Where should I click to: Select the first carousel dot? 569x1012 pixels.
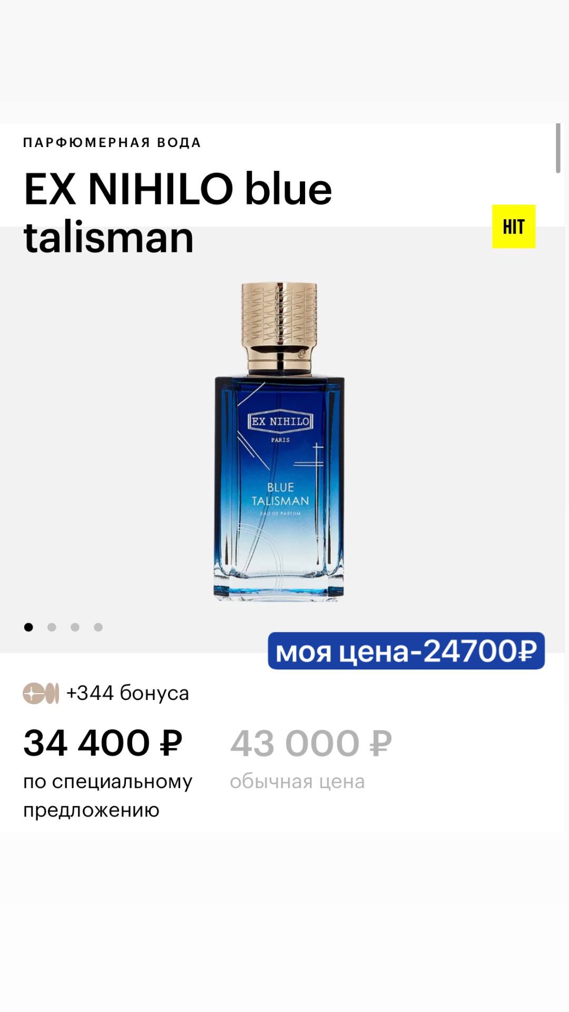pyautogui.click(x=28, y=627)
